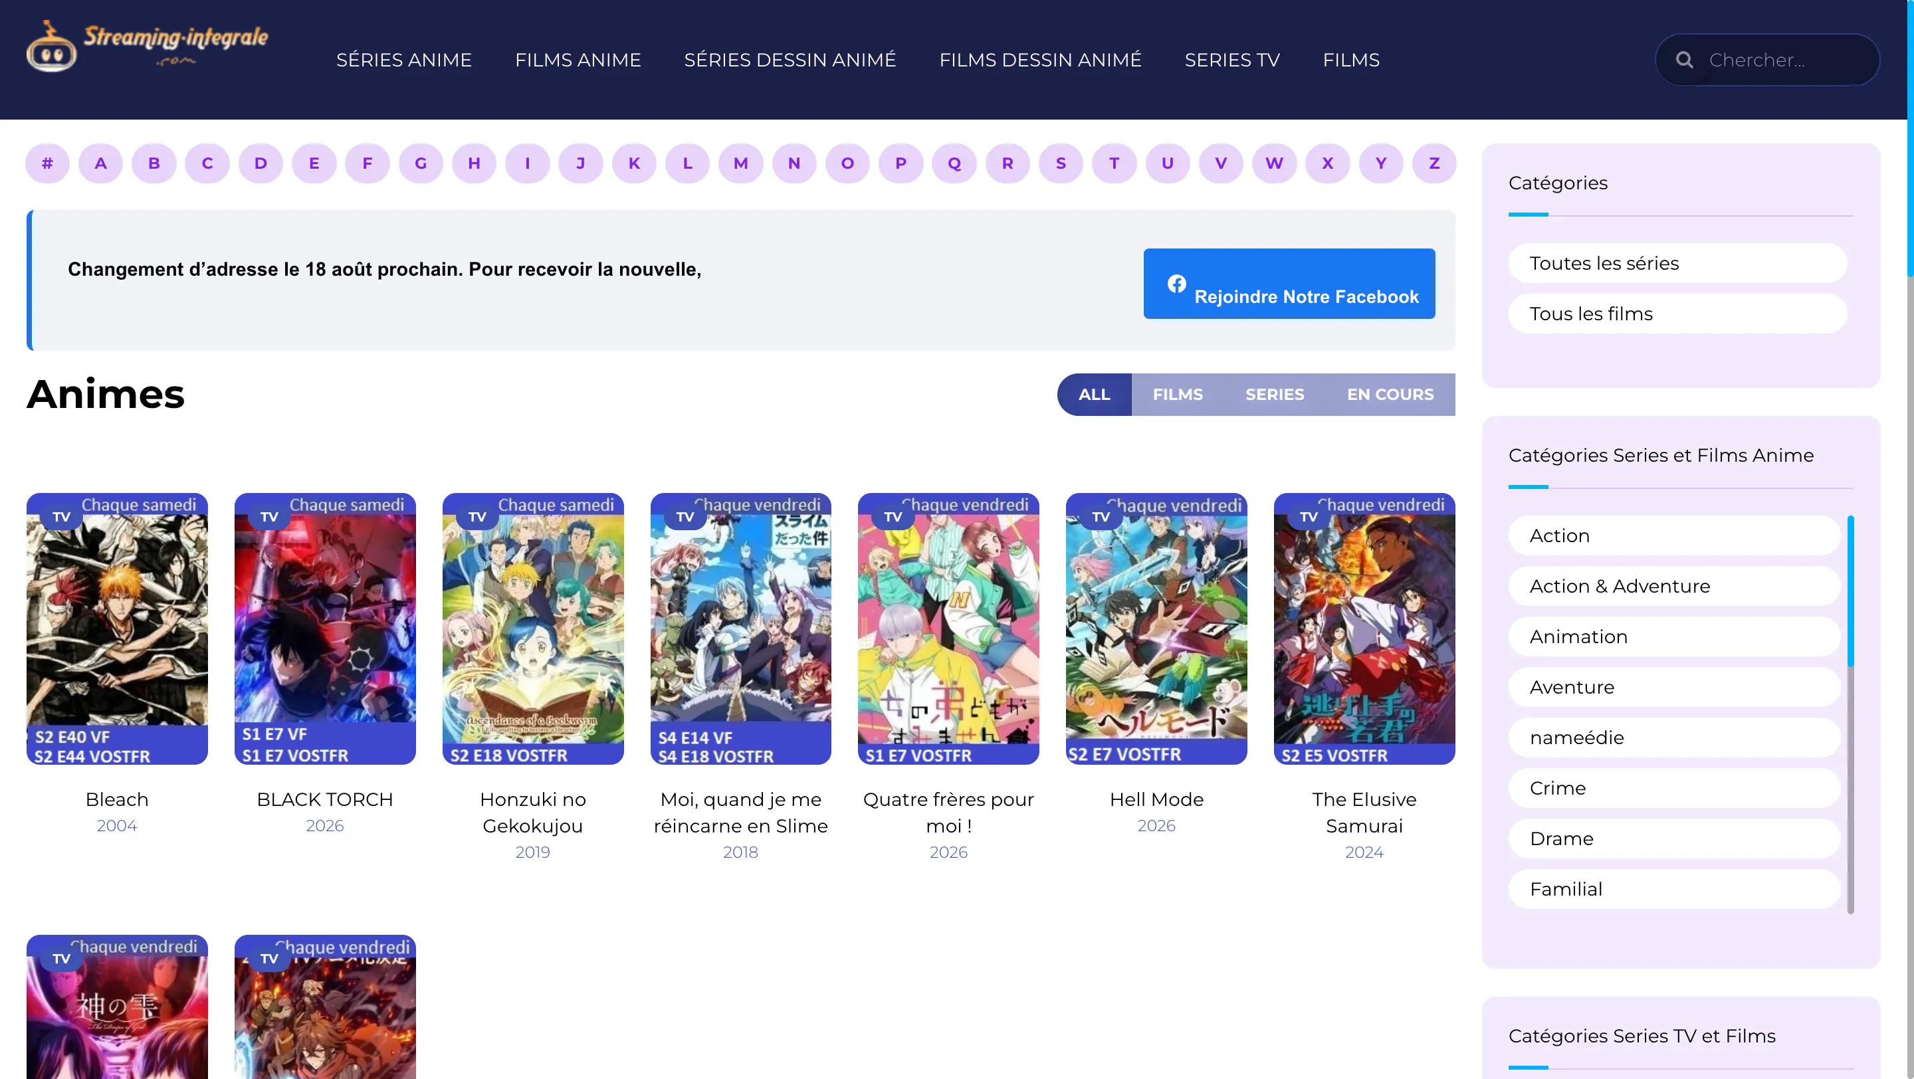Filter titles by letter K
Screen dimensions: 1914x1079
point(634,163)
